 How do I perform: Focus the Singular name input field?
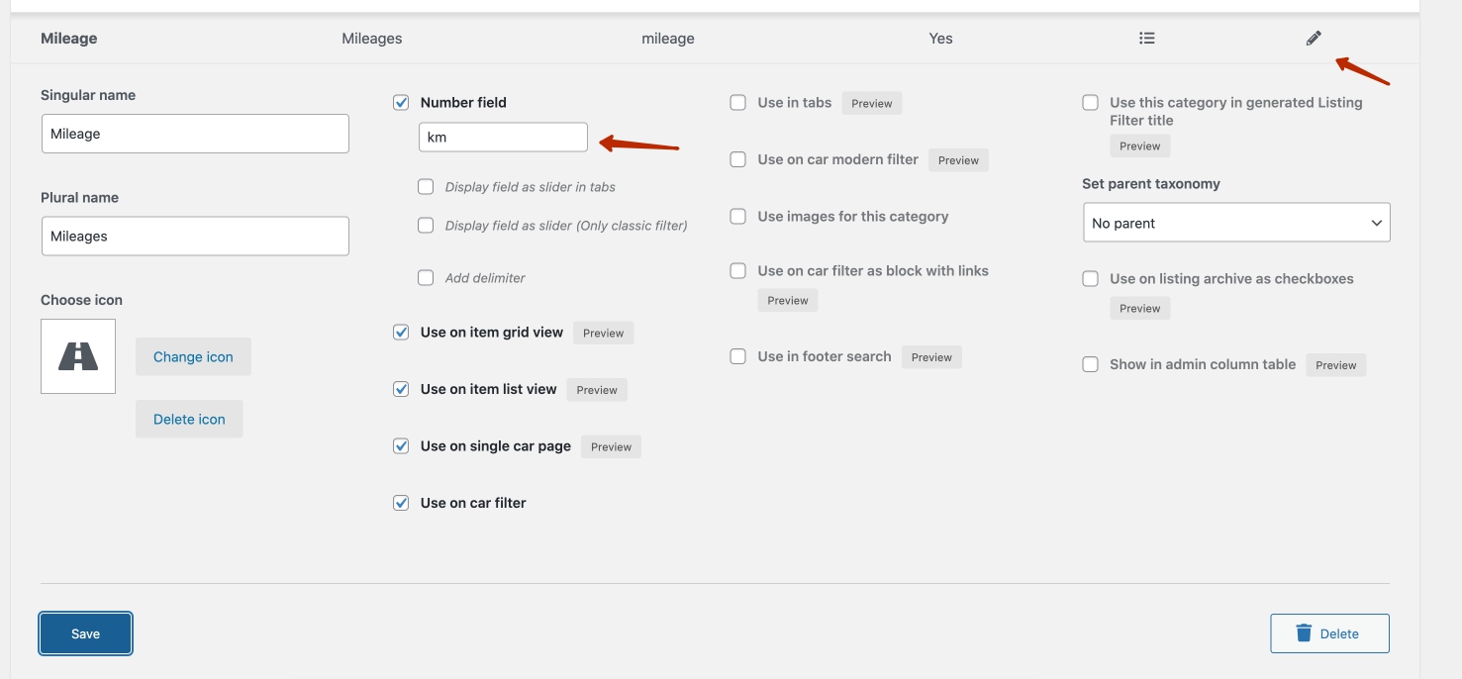(x=195, y=134)
